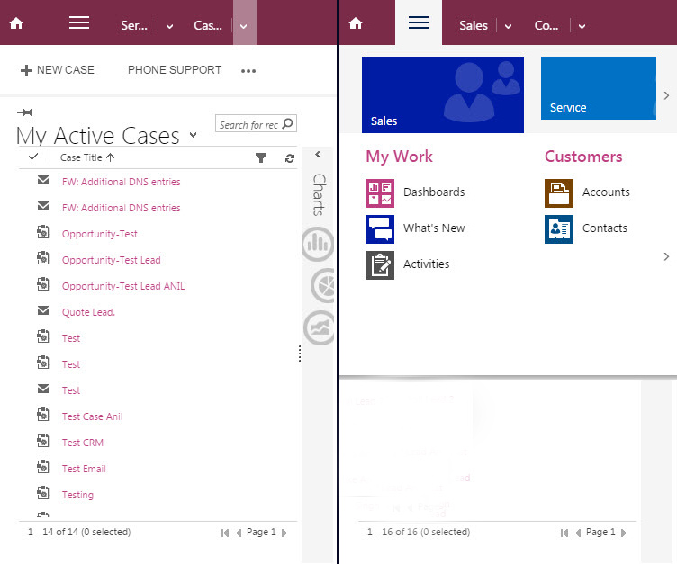Open the hamburger menu in the right panel
The height and width of the screenshot is (564, 677).
tap(419, 23)
